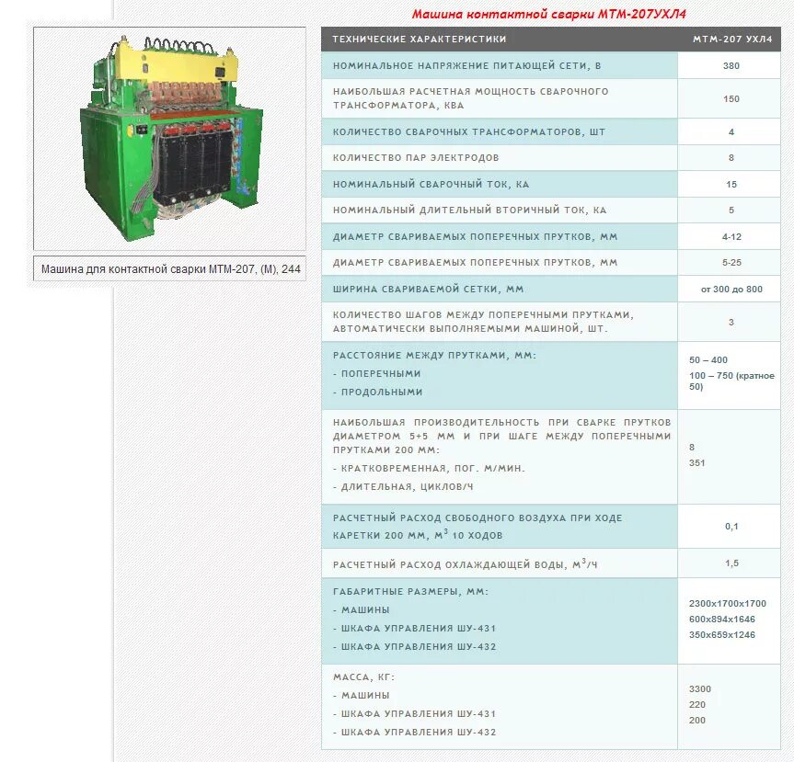This screenshot has height=762, width=794.
Task: Select mass value 200
Action: (x=696, y=721)
